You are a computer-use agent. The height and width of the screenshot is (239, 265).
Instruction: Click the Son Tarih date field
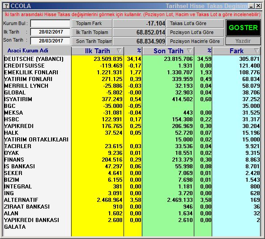[x=50, y=41]
